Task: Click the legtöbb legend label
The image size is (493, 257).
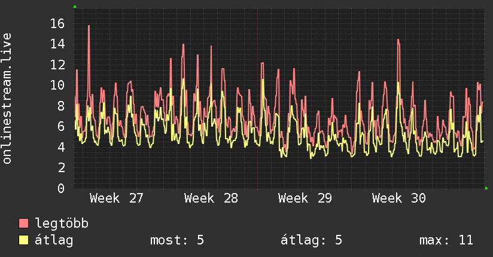Action: pos(62,224)
